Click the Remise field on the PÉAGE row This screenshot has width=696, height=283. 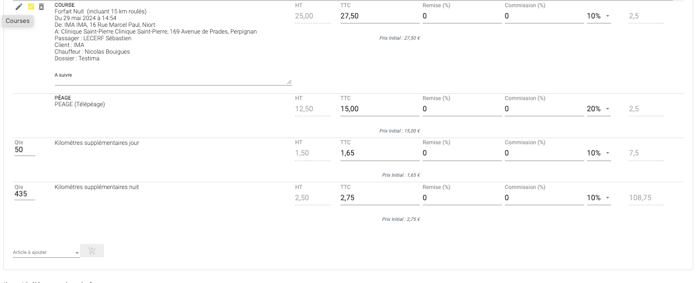462,109
